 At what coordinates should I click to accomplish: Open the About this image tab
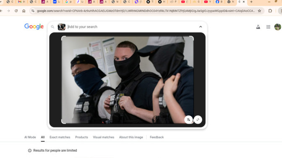pos(131,137)
